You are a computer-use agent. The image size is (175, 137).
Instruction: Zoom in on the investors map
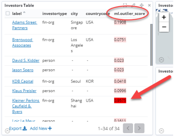pyautogui.click(x=164, y=17)
